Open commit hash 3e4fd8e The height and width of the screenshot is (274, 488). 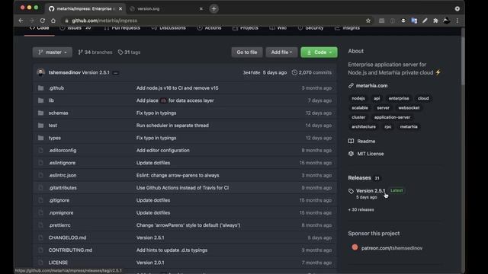[252, 72]
